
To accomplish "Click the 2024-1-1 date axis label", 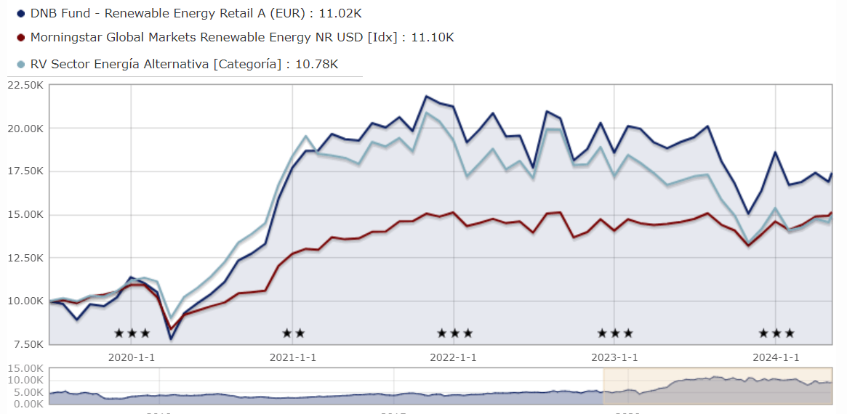I will click(x=776, y=357).
